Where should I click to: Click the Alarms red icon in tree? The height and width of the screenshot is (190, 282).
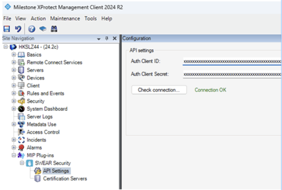pos(21,148)
